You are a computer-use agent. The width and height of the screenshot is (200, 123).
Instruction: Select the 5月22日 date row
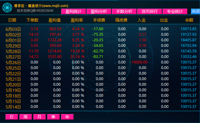pos(13,74)
